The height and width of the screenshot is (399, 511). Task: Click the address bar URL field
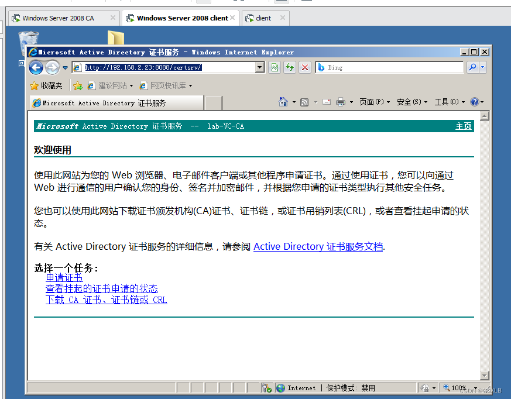tap(164, 67)
